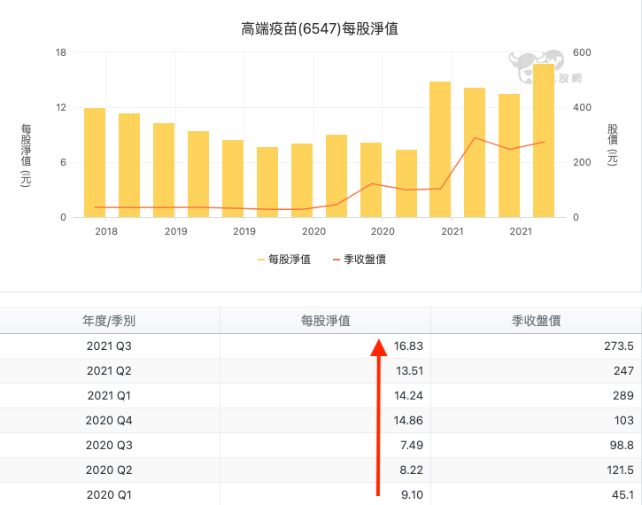Select the 2021 Q3 row label
This screenshot has height=505, width=642.
coord(109,346)
